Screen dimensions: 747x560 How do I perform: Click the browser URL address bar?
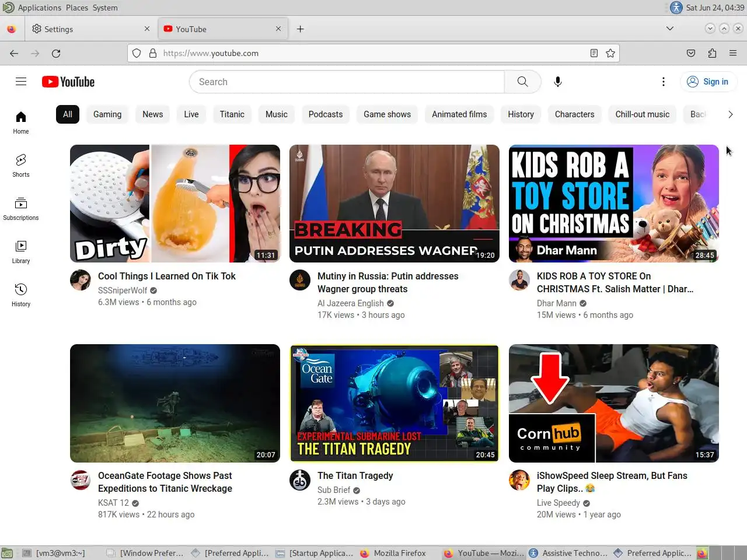[x=373, y=53]
